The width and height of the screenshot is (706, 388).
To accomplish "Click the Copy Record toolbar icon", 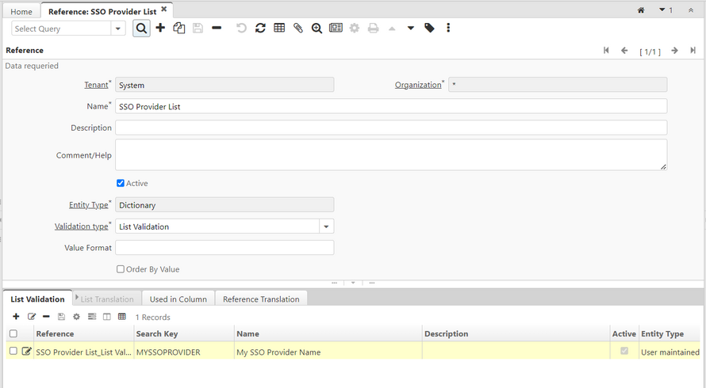I will tap(179, 29).
